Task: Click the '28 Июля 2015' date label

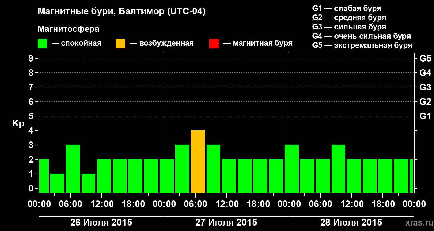Action: (x=351, y=223)
